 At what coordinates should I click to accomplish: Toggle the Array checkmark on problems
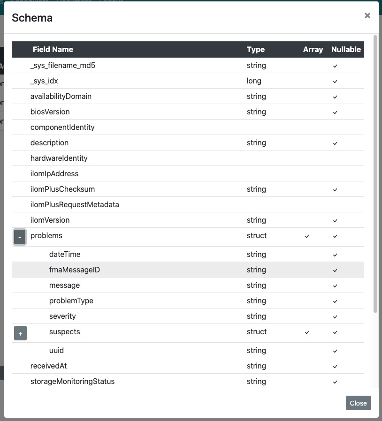[307, 236]
